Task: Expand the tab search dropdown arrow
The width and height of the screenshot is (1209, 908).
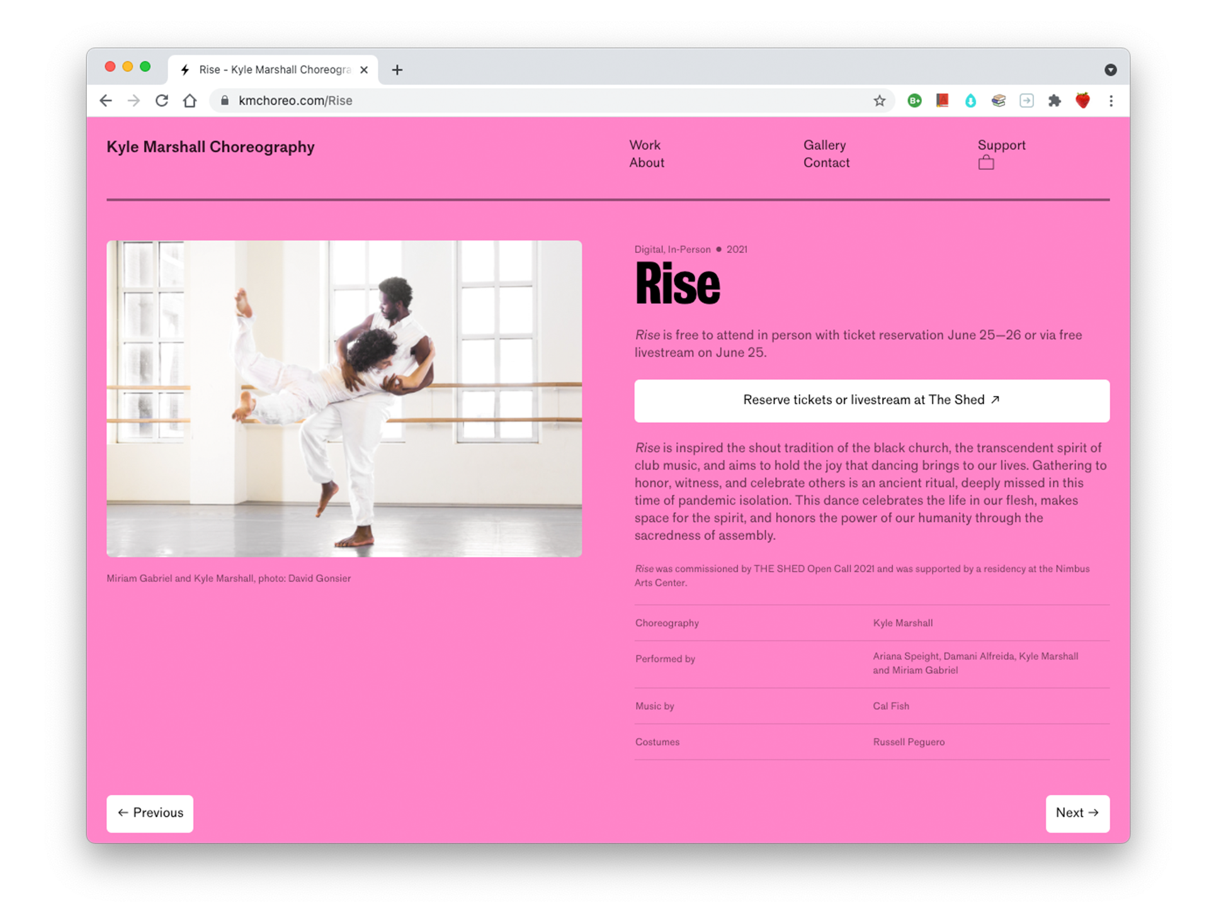Action: [x=1110, y=70]
